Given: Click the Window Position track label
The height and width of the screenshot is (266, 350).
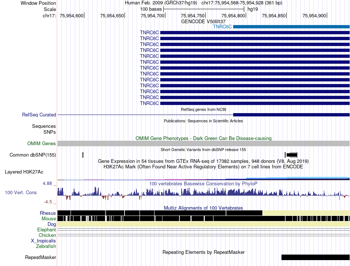Looking at the screenshot, I should 38,3.
